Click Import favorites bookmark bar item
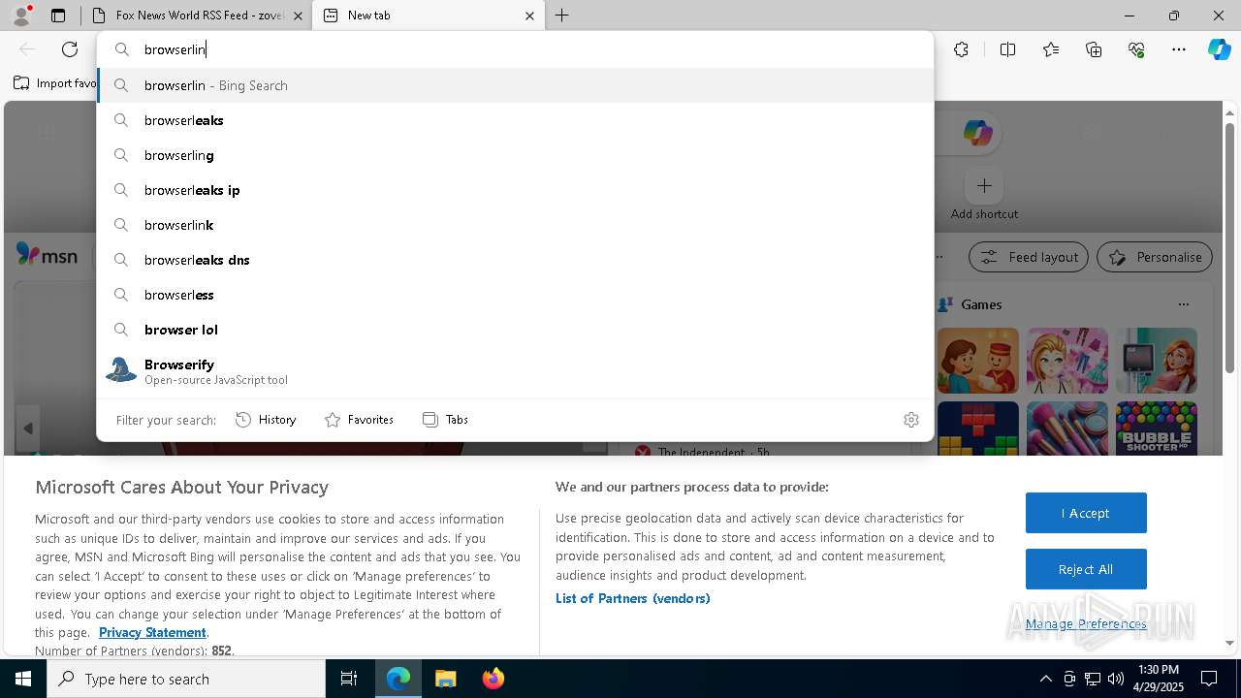 [x=56, y=83]
